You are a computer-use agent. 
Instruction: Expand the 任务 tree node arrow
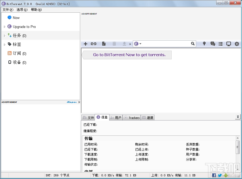click(x=4, y=36)
